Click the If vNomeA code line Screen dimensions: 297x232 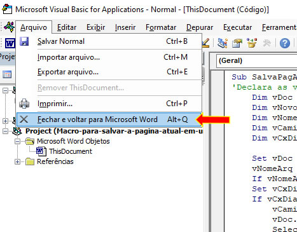[x=274, y=179]
